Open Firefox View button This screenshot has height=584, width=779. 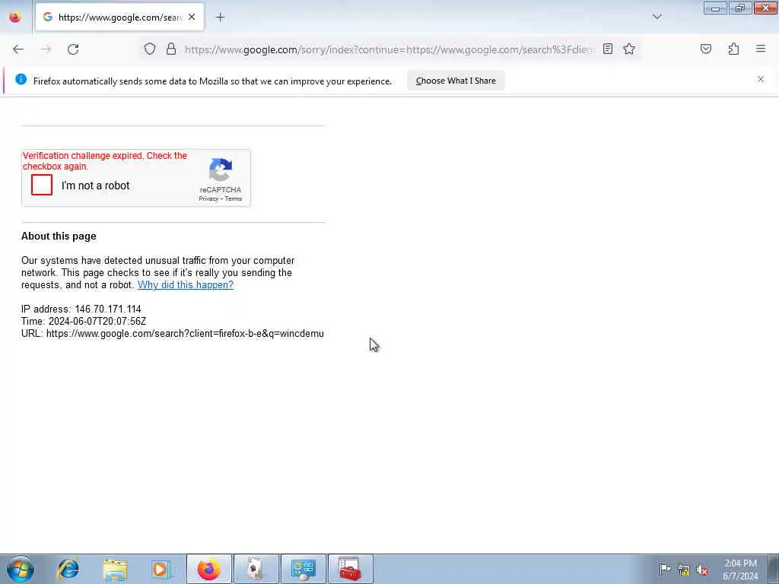(15, 17)
